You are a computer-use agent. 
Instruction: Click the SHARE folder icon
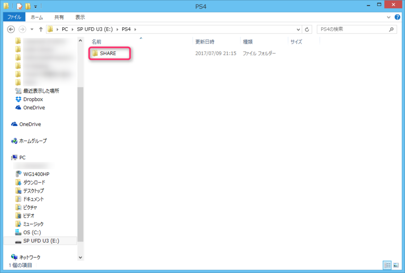[95, 53]
